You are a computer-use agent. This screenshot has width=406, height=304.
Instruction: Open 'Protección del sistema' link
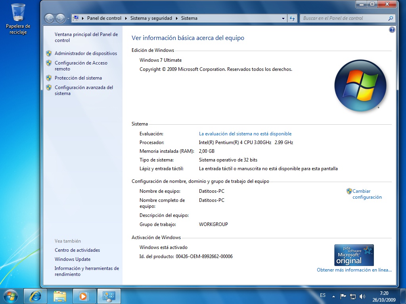[x=78, y=78]
